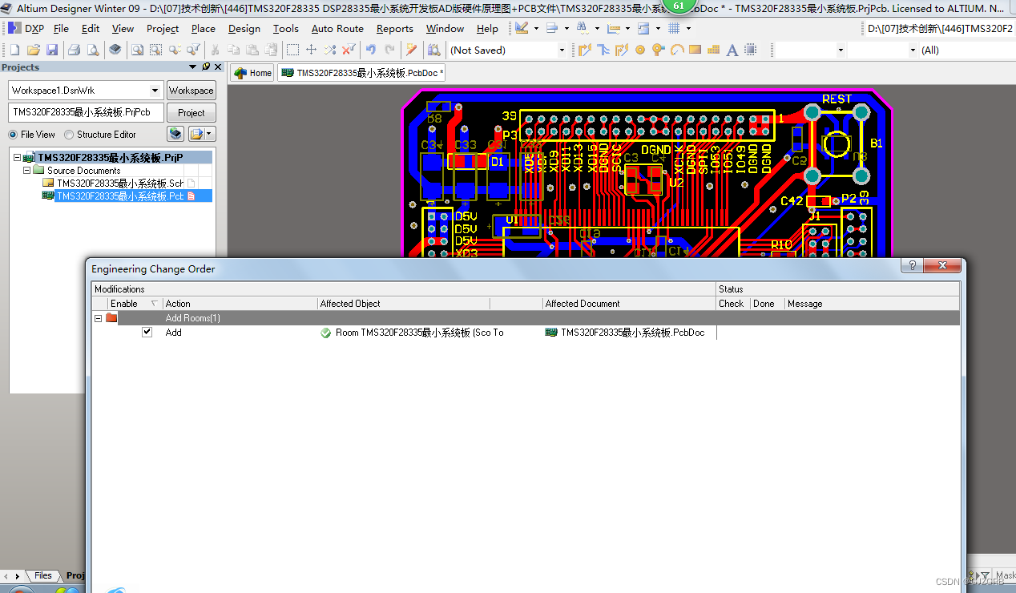Click the Help question mark in the ECO dialog
The height and width of the screenshot is (593, 1016).
tap(910, 266)
